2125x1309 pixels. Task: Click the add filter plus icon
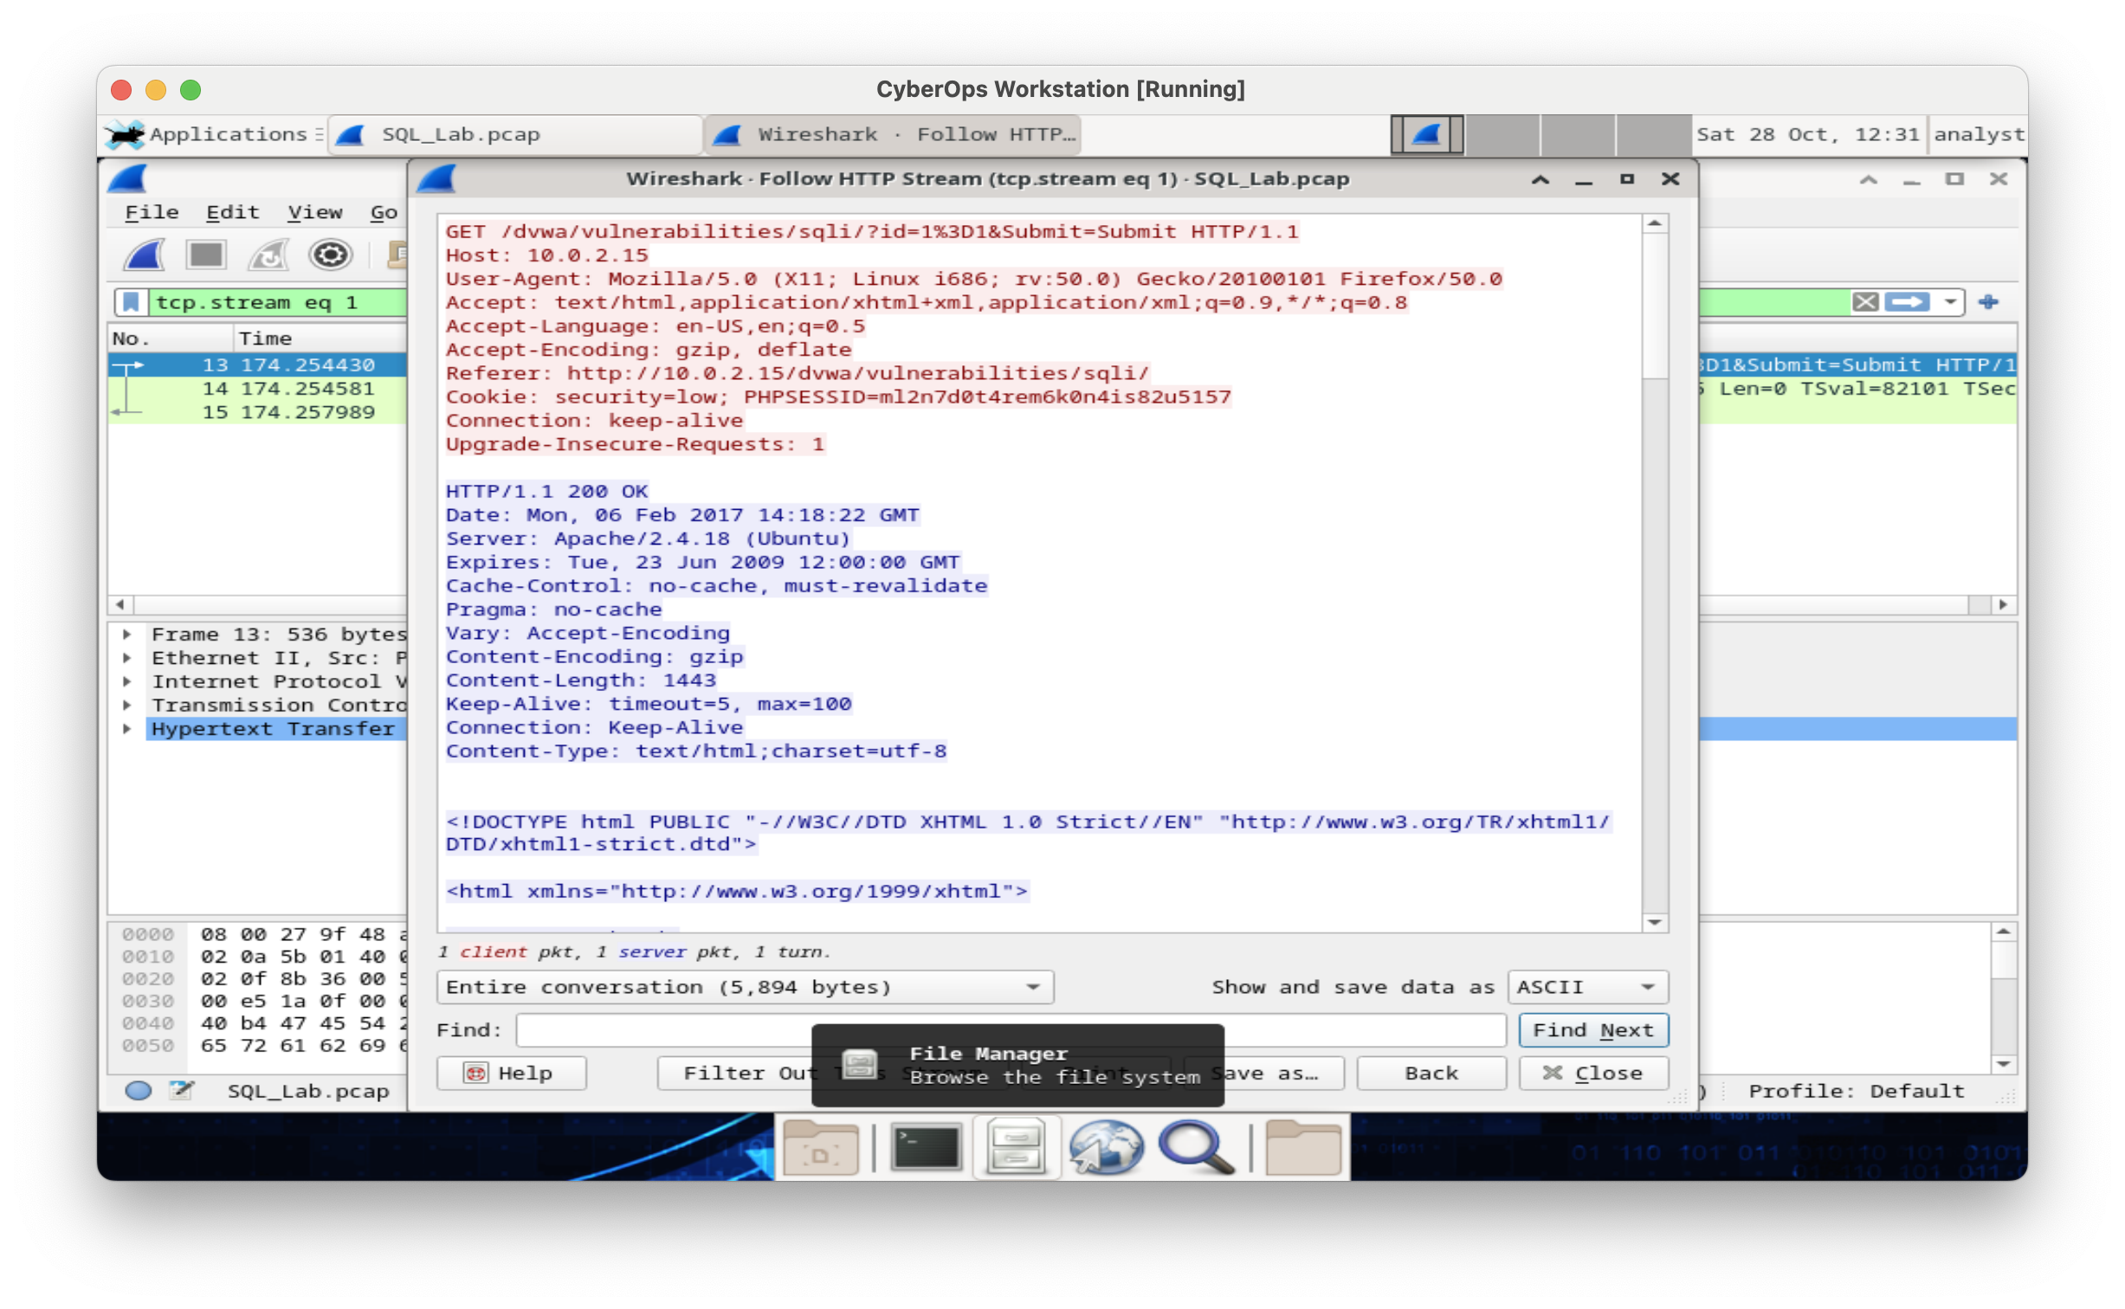click(1988, 302)
